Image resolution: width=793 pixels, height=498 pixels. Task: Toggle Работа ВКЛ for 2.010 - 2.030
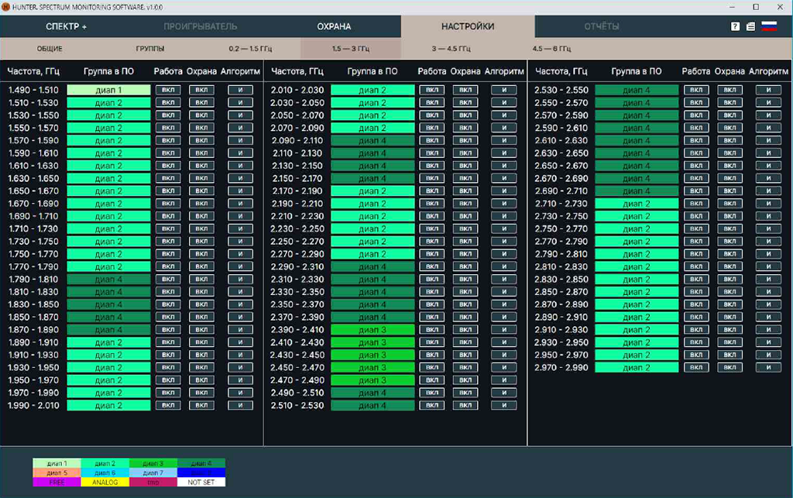(432, 90)
